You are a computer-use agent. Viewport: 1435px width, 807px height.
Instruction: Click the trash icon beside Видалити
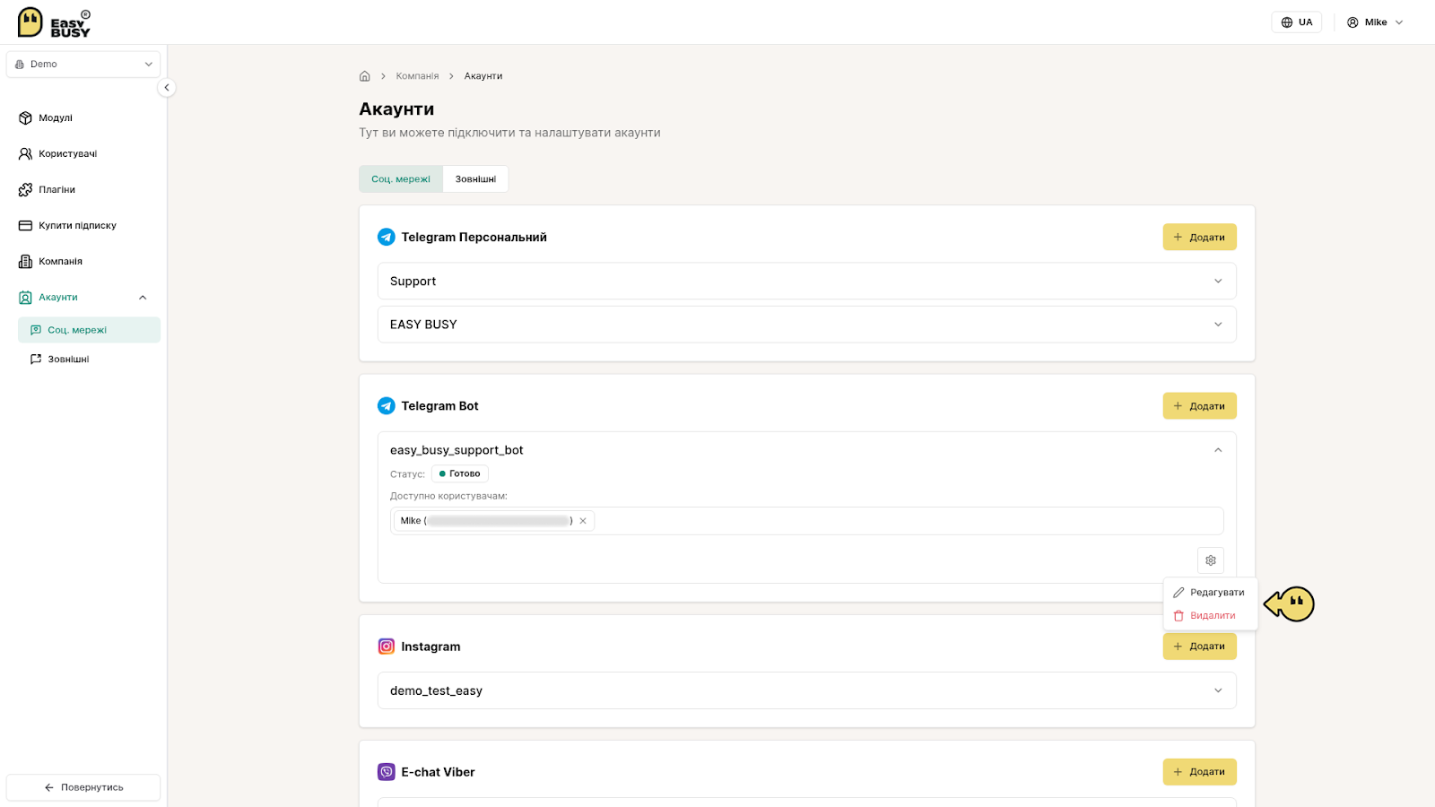tap(1178, 616)
